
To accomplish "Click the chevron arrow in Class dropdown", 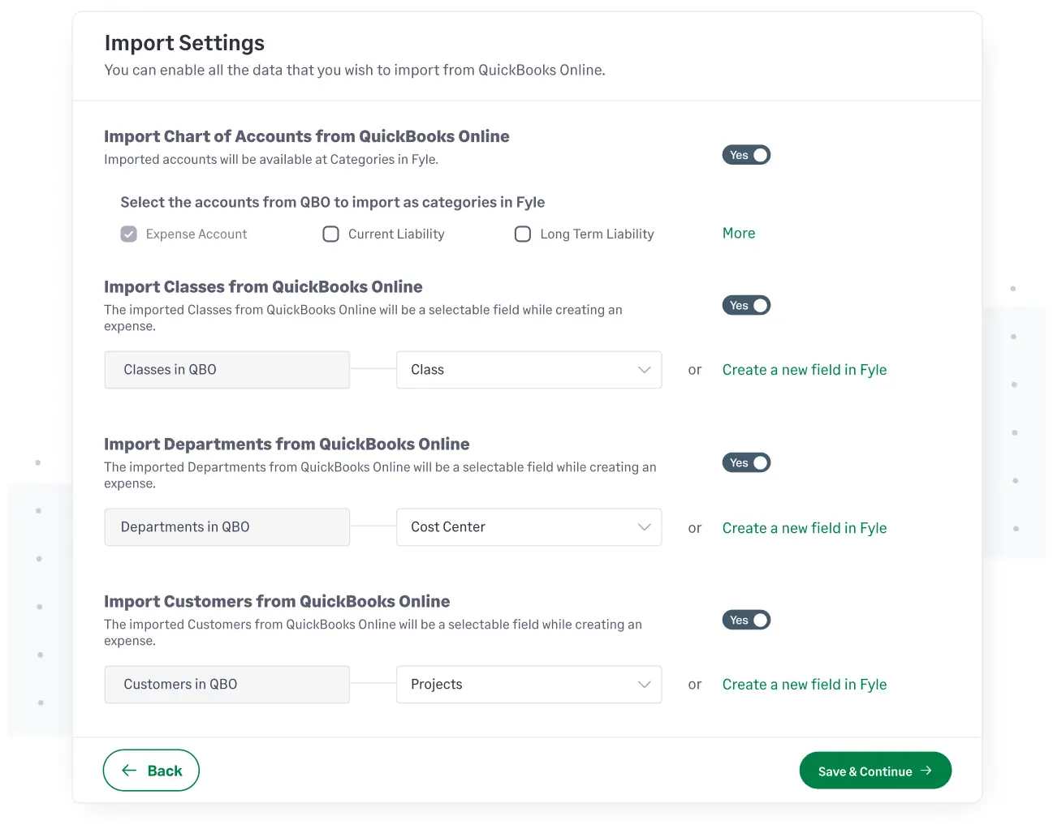I will pos(644,370).
